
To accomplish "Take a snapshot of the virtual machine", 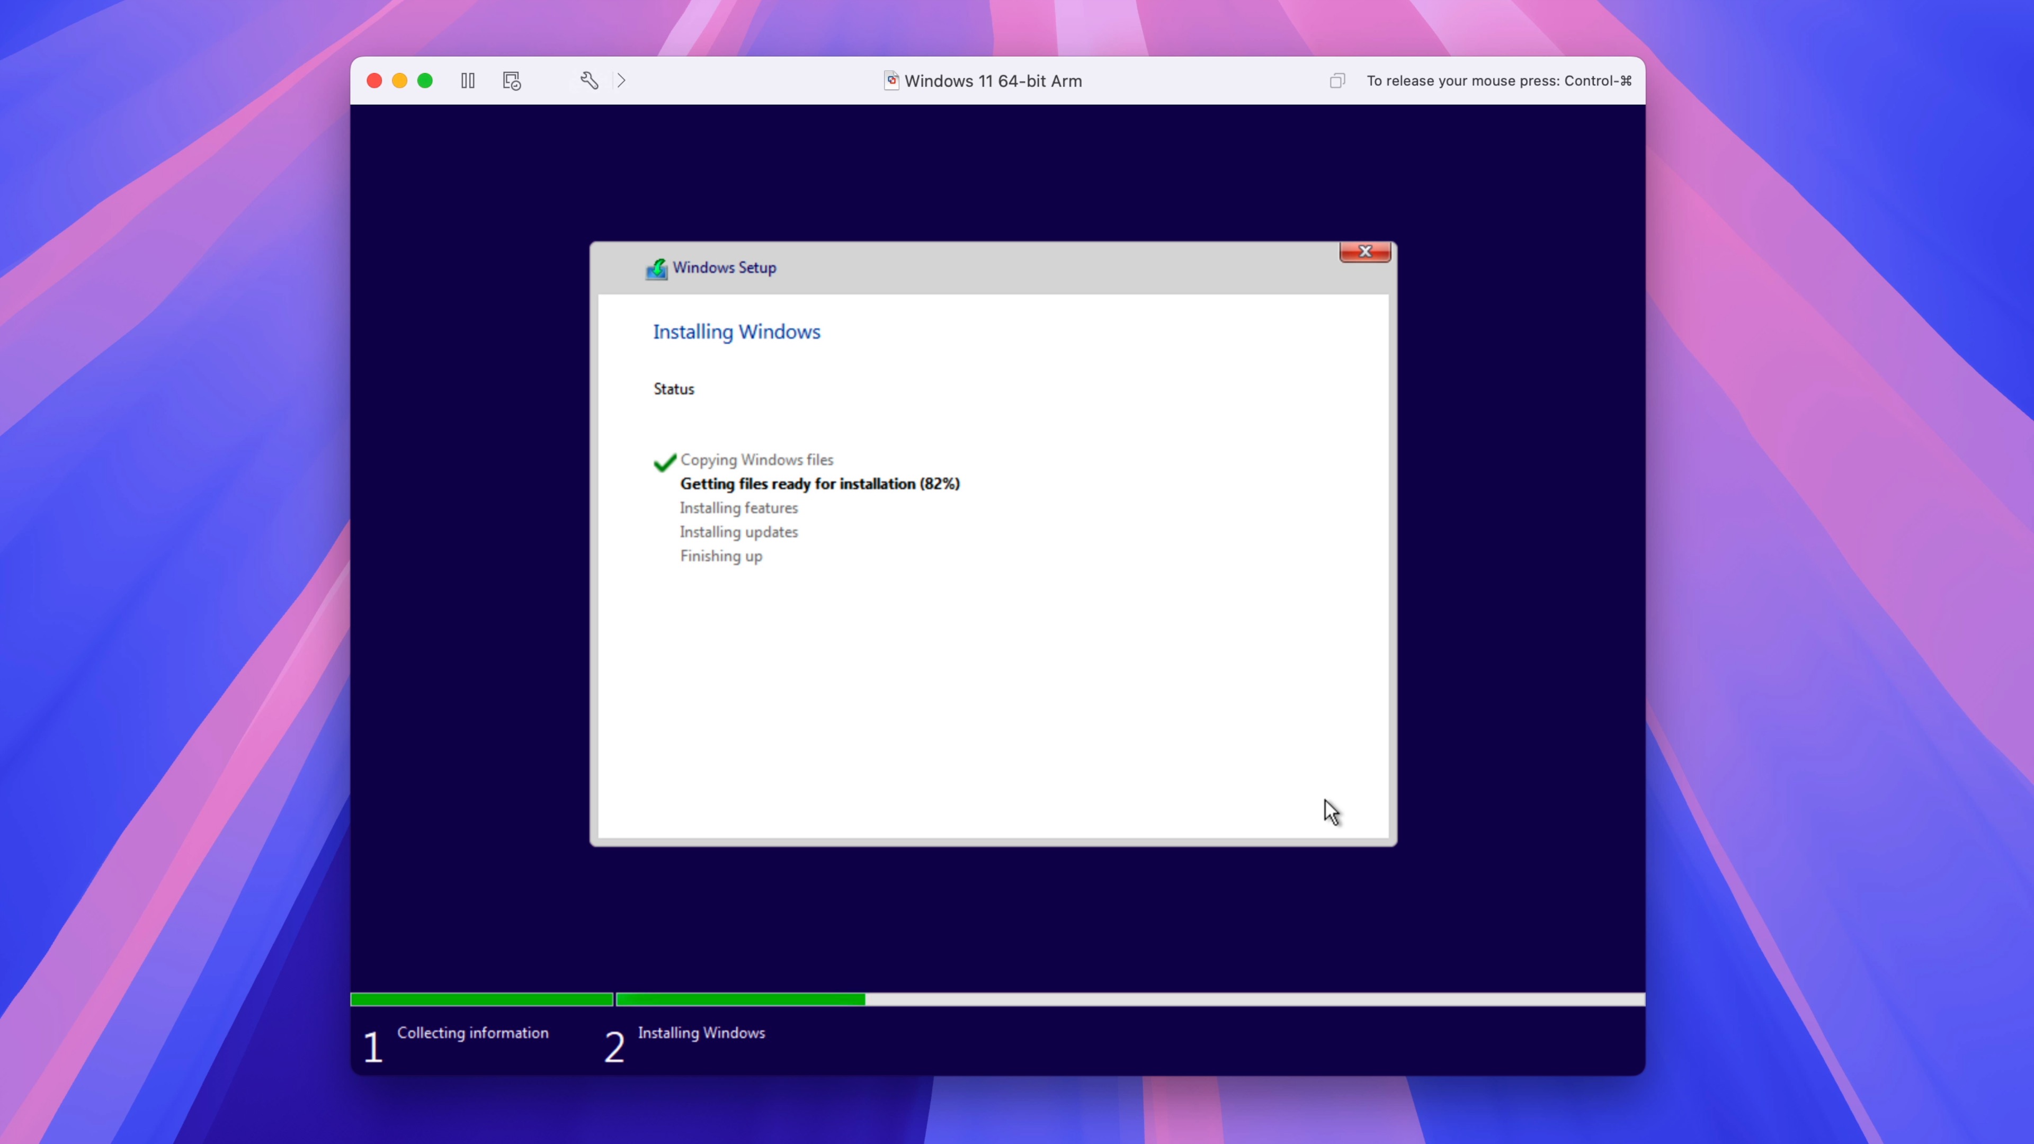I will point(511,81).
